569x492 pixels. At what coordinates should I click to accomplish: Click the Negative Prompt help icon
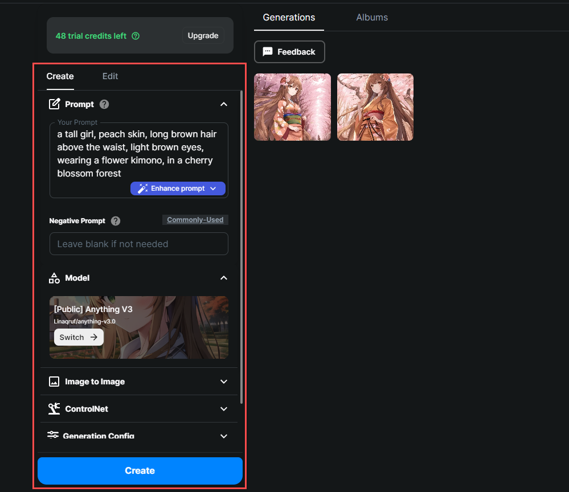tap(116, 221)
